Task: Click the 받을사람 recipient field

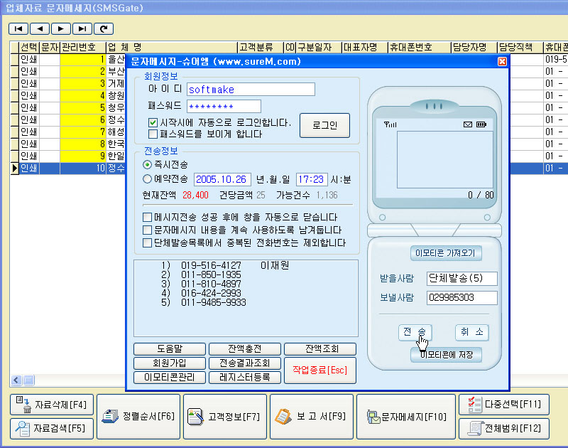Action: tap(462, 279)
